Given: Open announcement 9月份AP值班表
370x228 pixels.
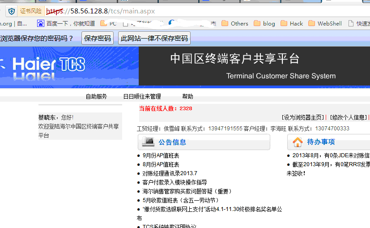Looking at the screenshot, I should tap(161, 156).
